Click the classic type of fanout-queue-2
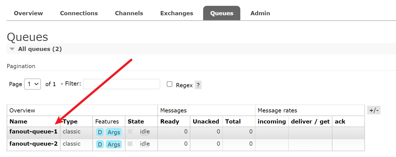 72,144
